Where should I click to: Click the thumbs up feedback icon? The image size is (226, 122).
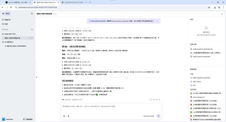click(x=151, y=99)
